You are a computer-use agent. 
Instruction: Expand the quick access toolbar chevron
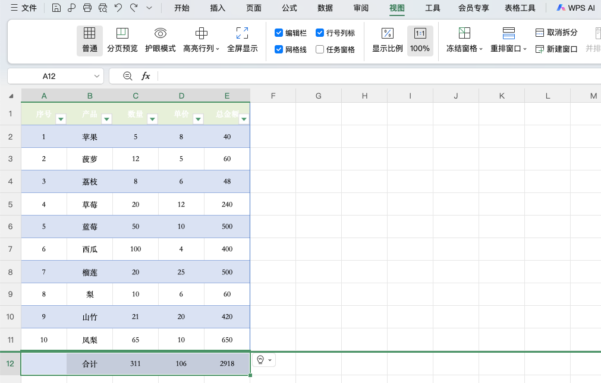(x=149, y=8)
